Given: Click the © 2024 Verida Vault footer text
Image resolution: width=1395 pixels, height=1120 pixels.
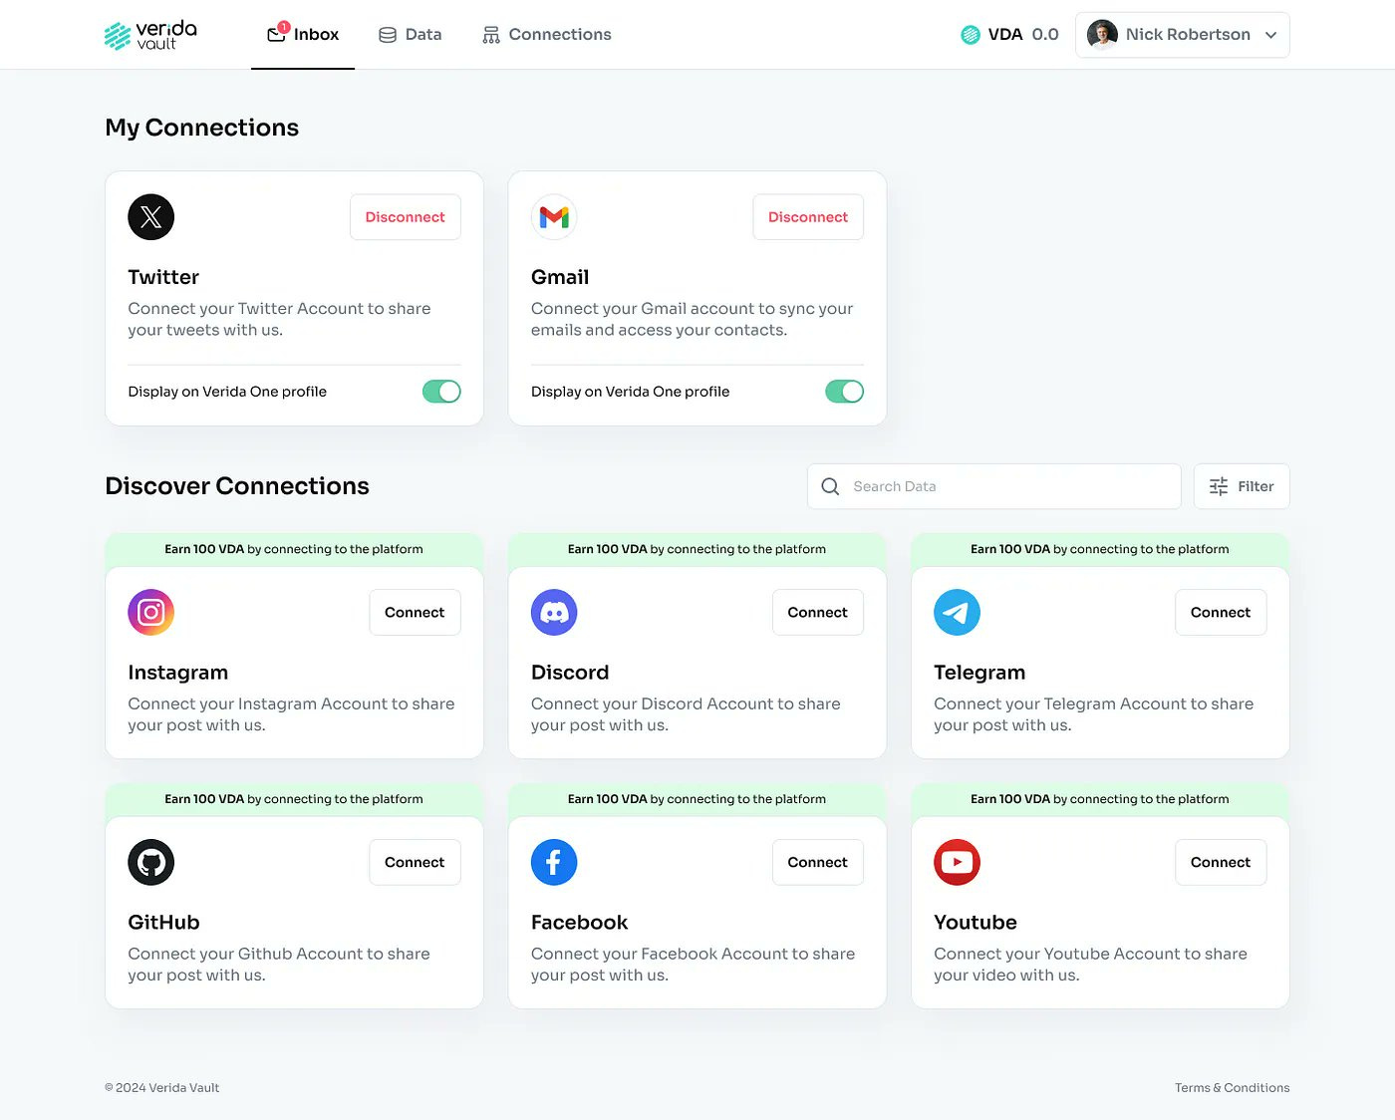Looking at the screenshot, I should point(162,1088).
